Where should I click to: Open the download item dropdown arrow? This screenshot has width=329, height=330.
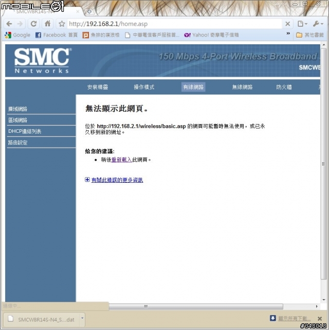point(82,318)
